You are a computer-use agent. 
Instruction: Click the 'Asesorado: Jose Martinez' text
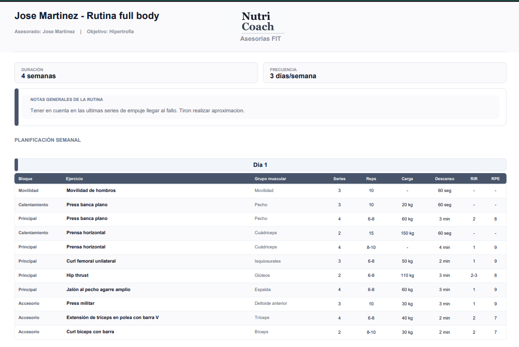pos(45,31)
